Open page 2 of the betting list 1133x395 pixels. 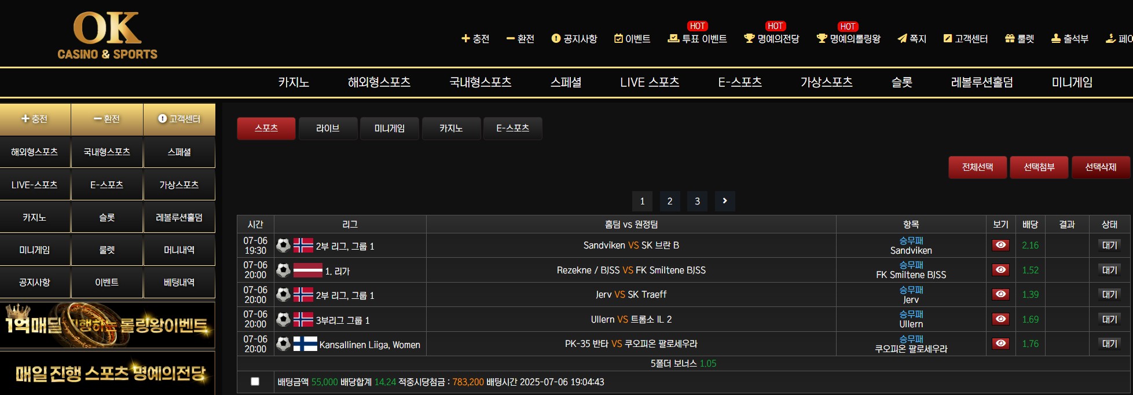point(670,201)
